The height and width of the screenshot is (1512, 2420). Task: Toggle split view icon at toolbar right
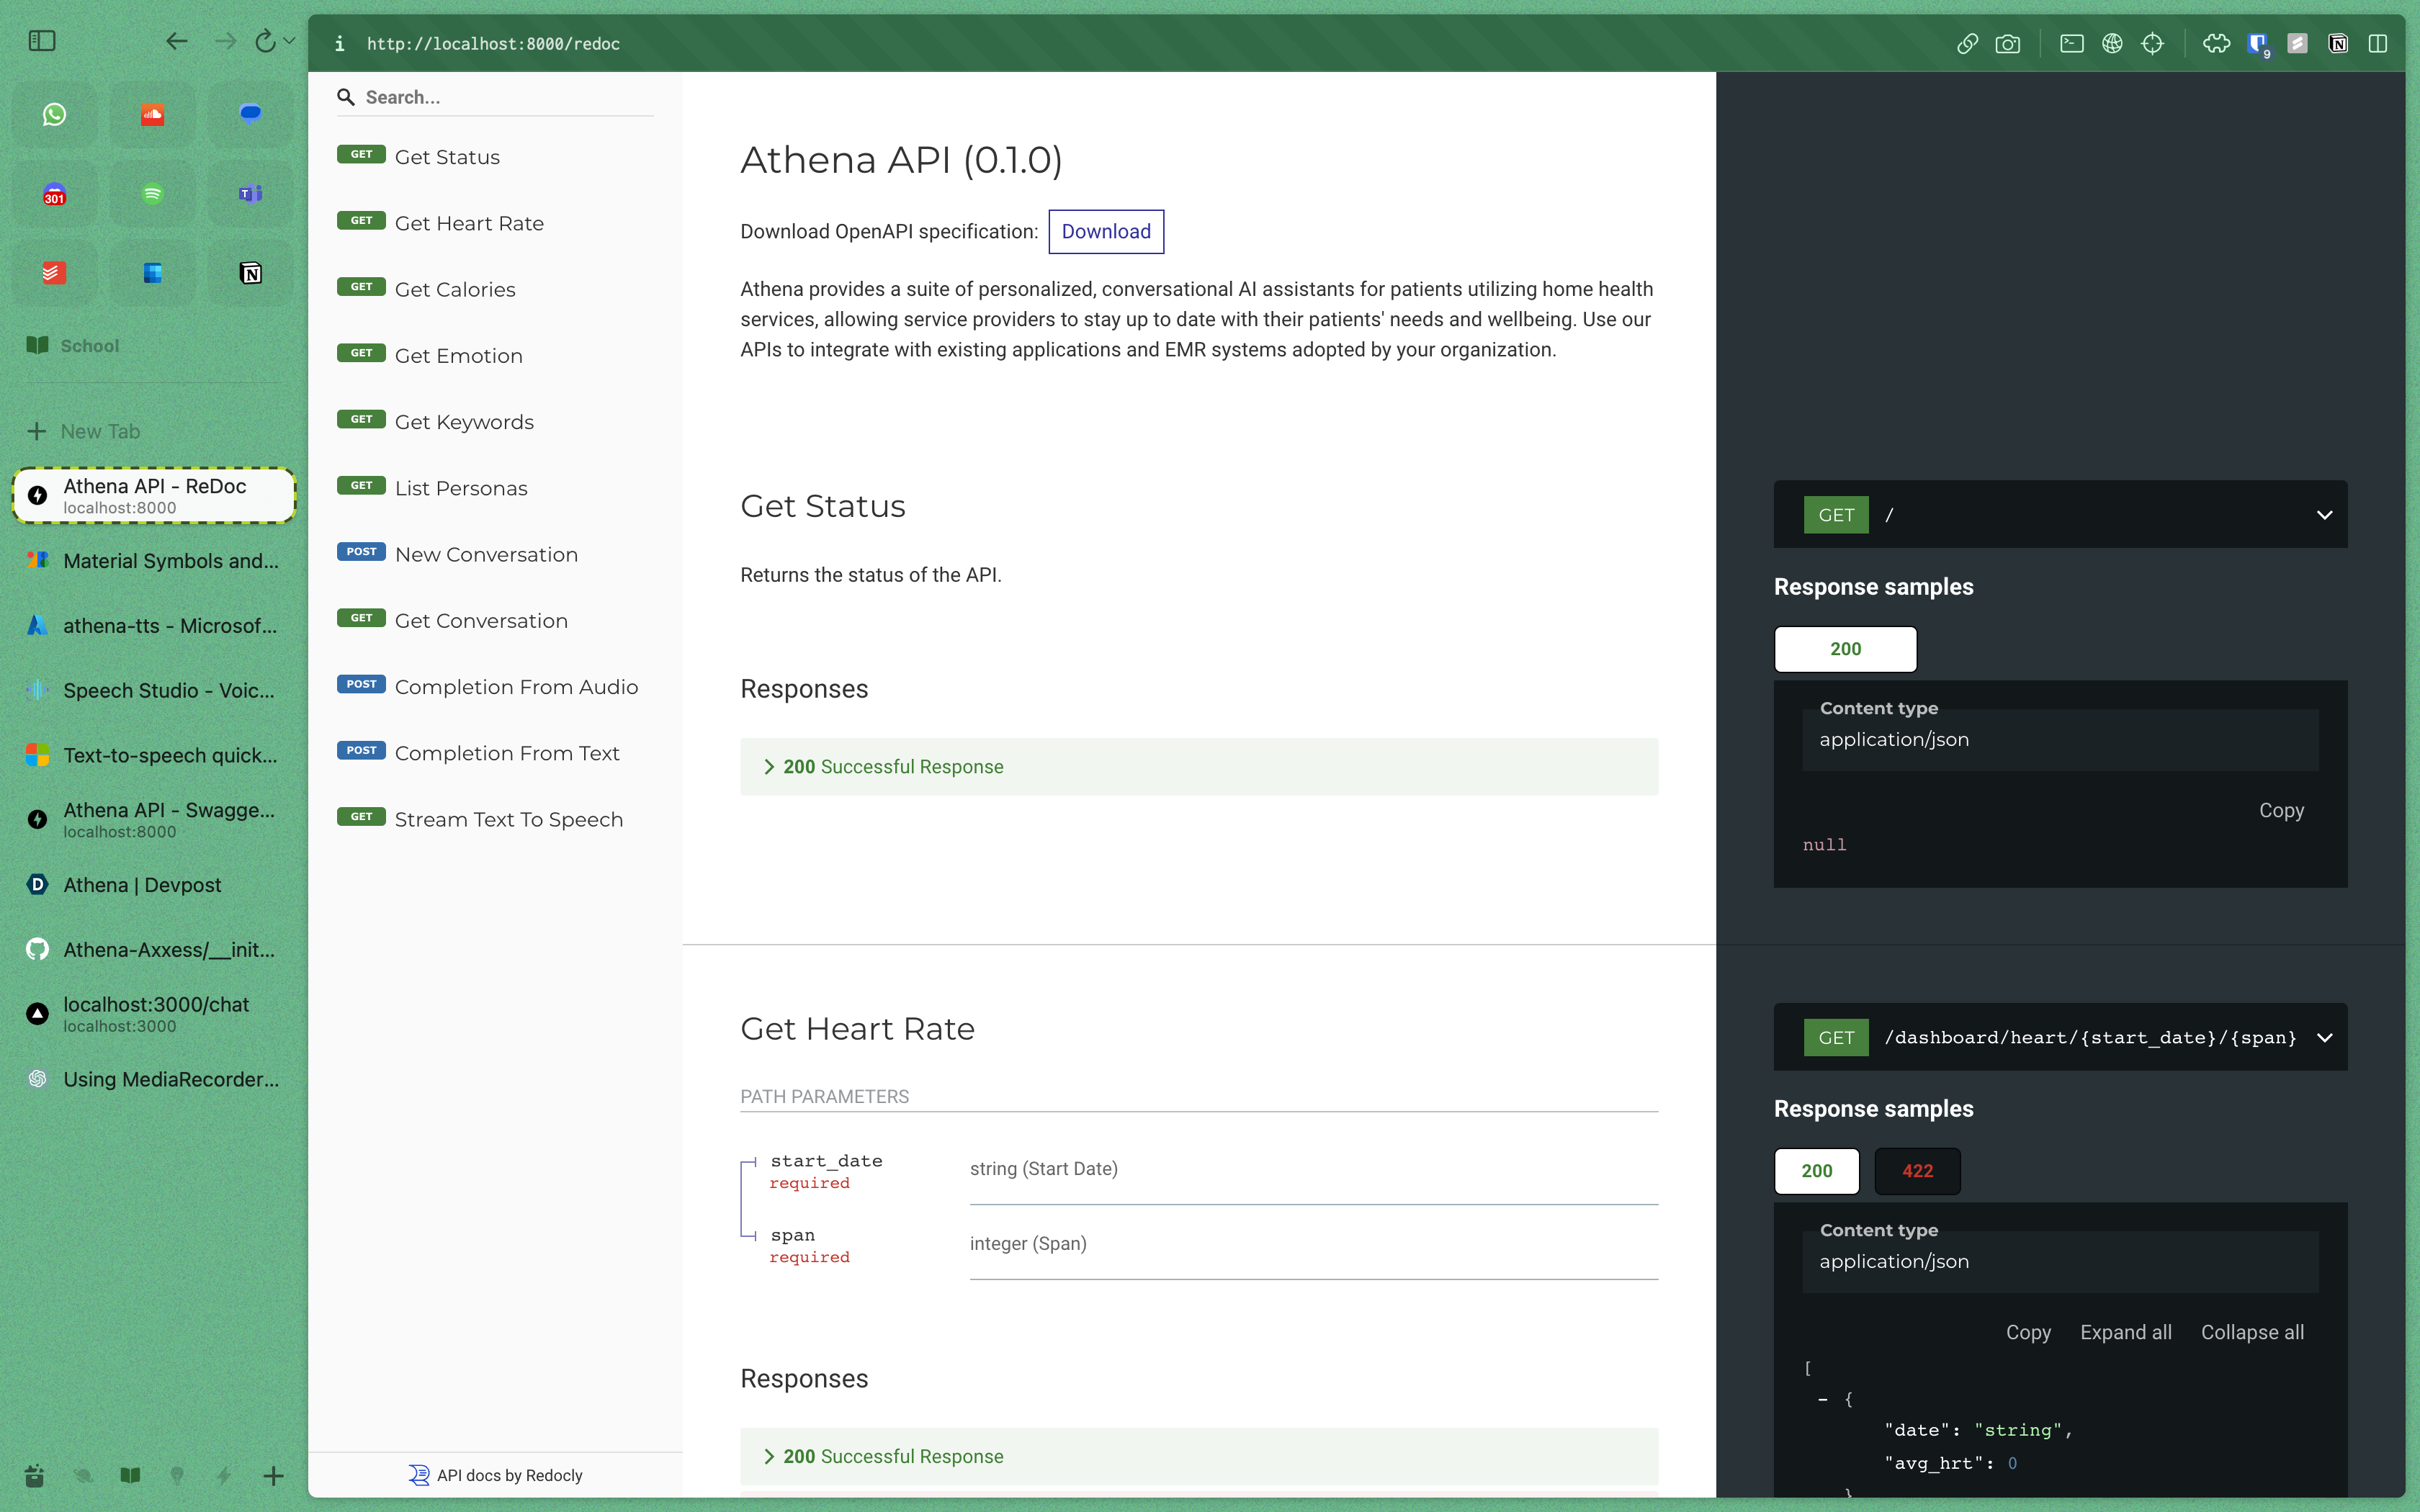(x=2378, y=43)
